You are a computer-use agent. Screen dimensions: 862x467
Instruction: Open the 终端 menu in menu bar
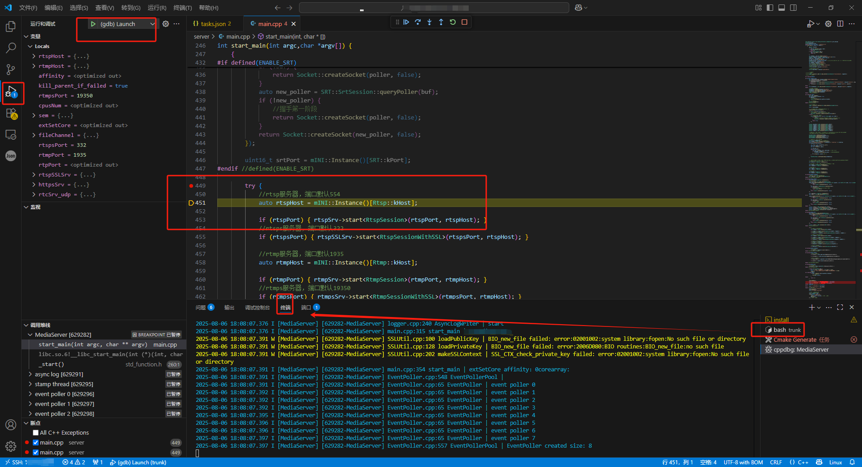coord(182,8)
